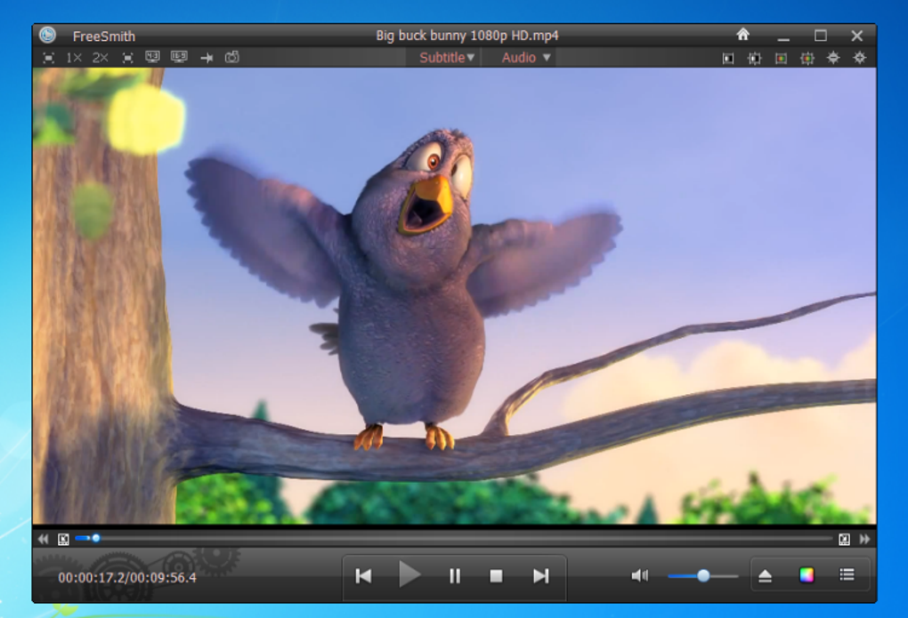Mute the audio with speaker icon
Image resolution: width=908 pixels, height=618 pixels.
pos(640,575)
